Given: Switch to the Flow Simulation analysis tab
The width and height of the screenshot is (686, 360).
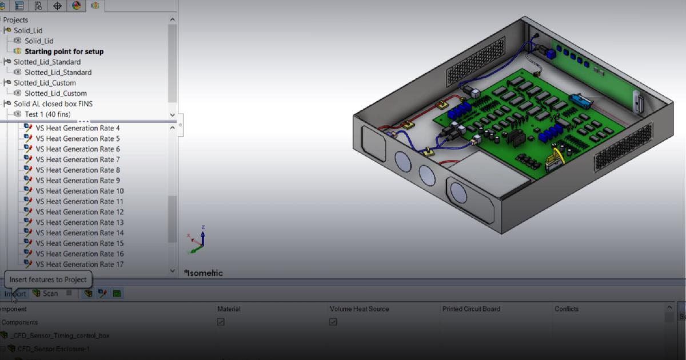Looking at the screenshot, I should click(x=95, y=6).
